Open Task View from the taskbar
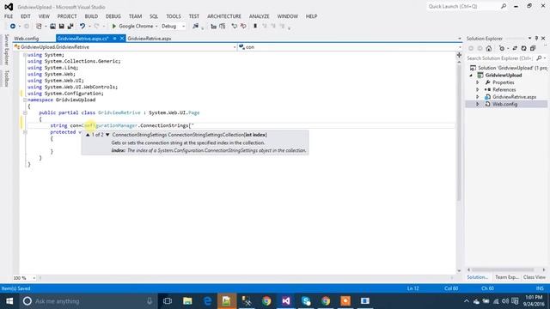Image resolution: width=550 pixels, height=309 pixels. (168, 301)
